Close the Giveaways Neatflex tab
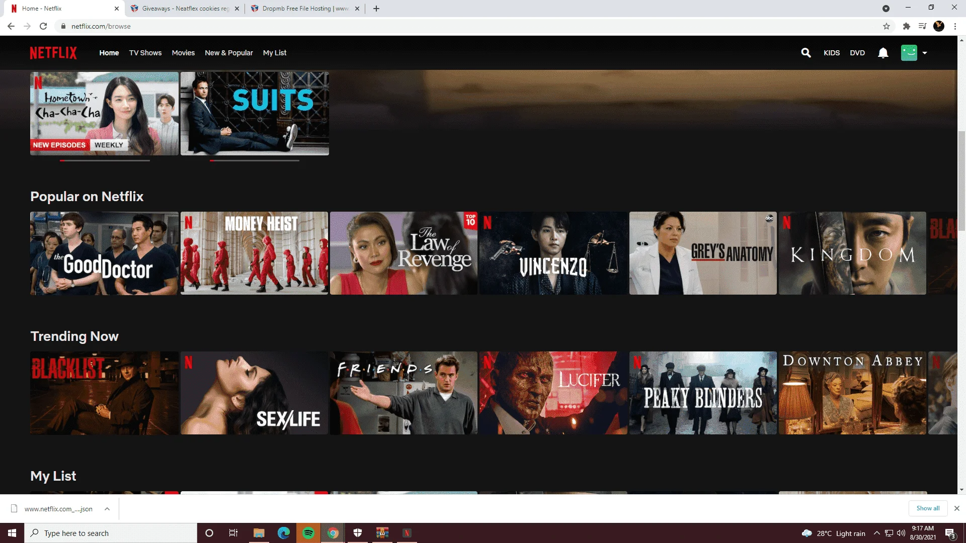 (237, 9)
